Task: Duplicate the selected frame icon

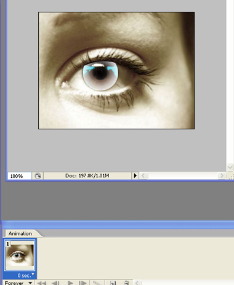Action: (113, 283)
